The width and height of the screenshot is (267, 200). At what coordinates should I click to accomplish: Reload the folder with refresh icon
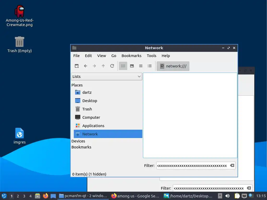(112, 66)
